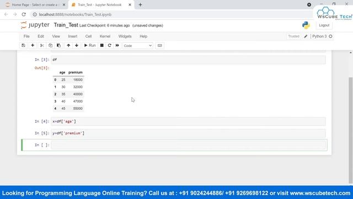Open the cell type Code dropdown
Viewport: 353px width, 199px height.
click(x=137, y=46)
